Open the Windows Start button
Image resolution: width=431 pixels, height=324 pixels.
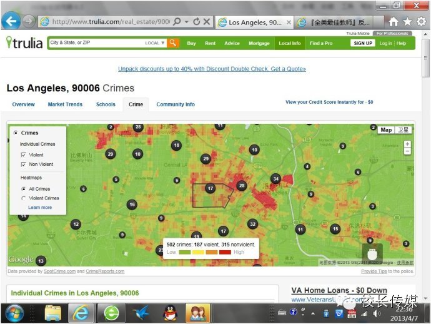pyautogui.click(x=14, y=313)
